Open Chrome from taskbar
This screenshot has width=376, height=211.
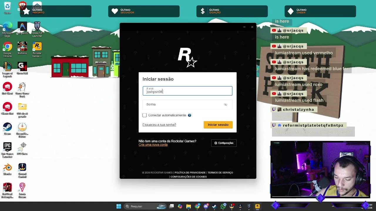(197, 206)
